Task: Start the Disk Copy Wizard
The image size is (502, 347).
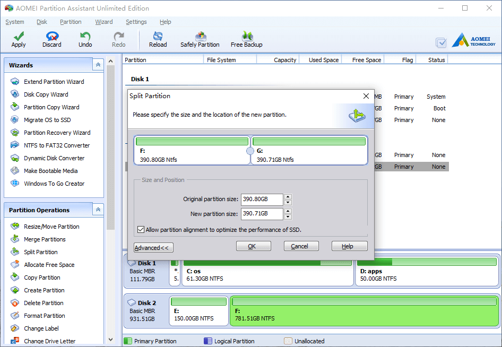Action: (46, 94)
